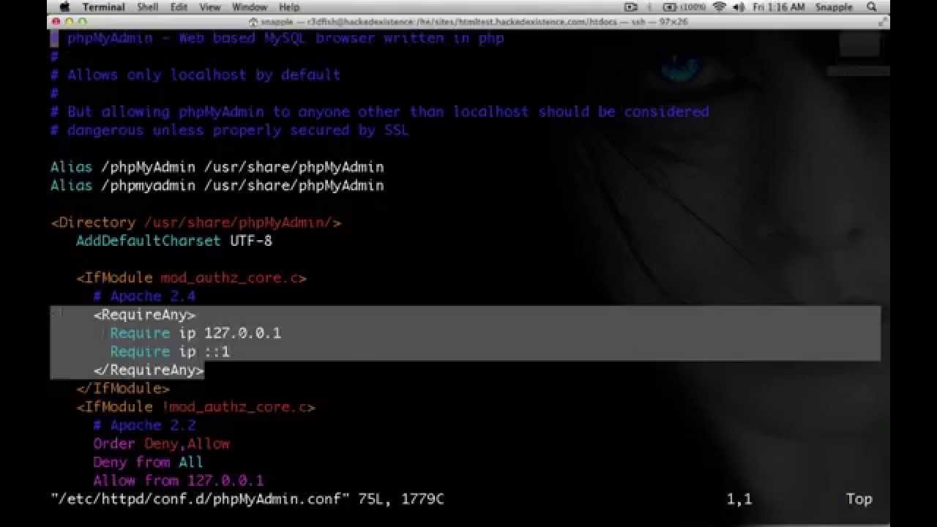Click the '</IfModule>' closing tag
This screenshot has height=527, width=937.
click(x=123, y=389)
